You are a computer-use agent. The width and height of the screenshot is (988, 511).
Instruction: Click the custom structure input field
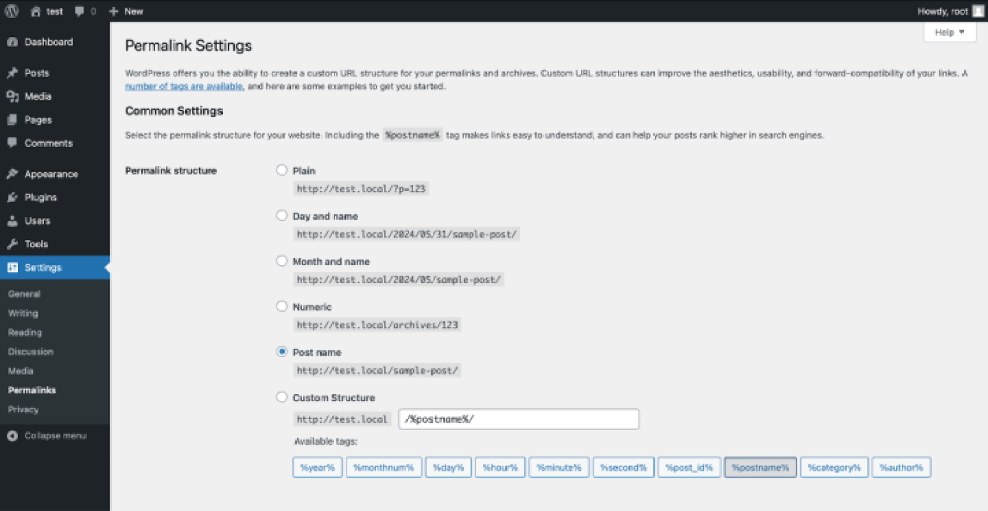coord(519,419)
